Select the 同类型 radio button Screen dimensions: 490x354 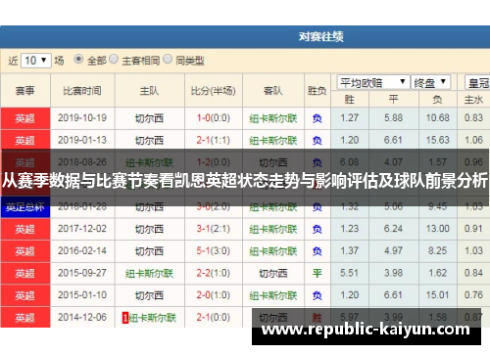point(168,59)
